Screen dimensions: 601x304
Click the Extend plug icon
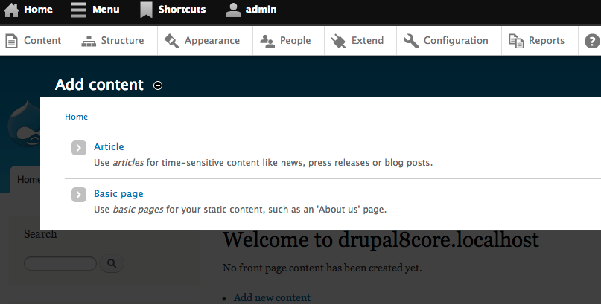338,41
